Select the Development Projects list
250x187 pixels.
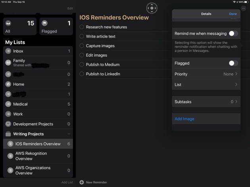38,124
